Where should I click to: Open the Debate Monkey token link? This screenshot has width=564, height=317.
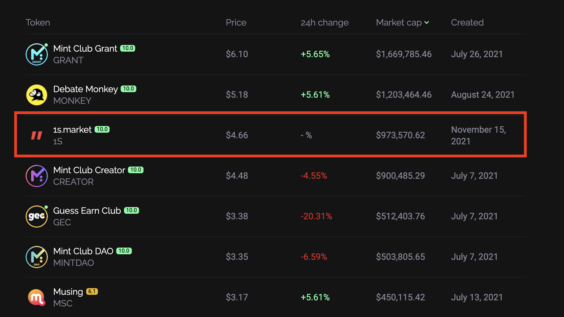[85, 89]
